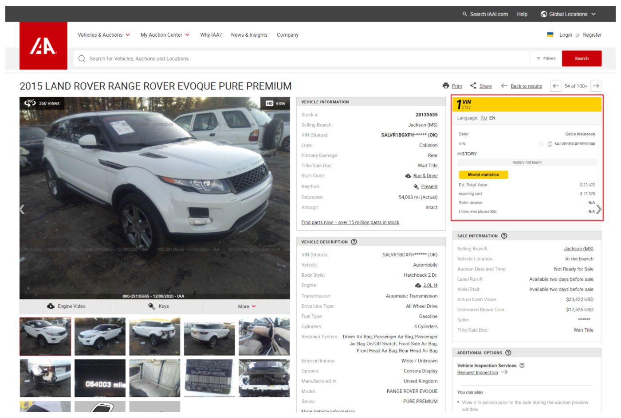The width and height of the screenshot is (621, 418).
Task: Click the IAA logo
Action: (x=43, y=46)
